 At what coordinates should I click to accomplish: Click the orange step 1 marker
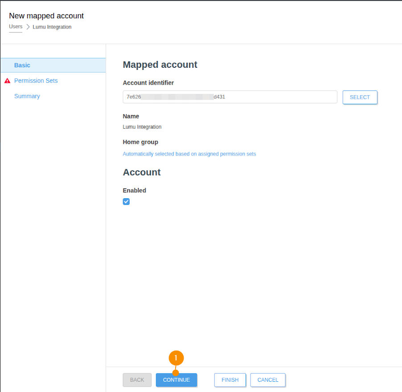point(176,358)
